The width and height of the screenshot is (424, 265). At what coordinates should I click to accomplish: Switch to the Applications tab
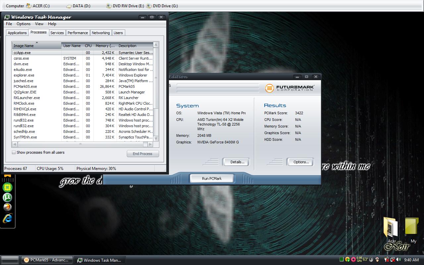tap(17, 33)
